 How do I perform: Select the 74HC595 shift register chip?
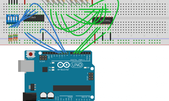102,21
